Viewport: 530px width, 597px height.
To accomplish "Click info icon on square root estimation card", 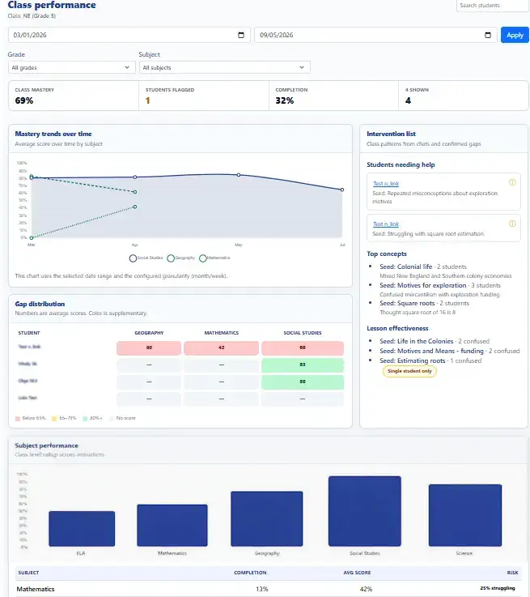I will (x=512, y=224).
